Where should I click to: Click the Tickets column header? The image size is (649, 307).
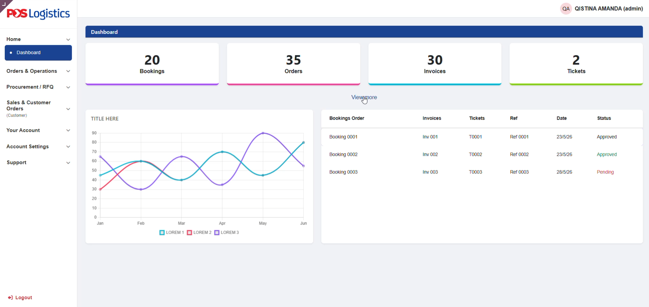[477, 118]
